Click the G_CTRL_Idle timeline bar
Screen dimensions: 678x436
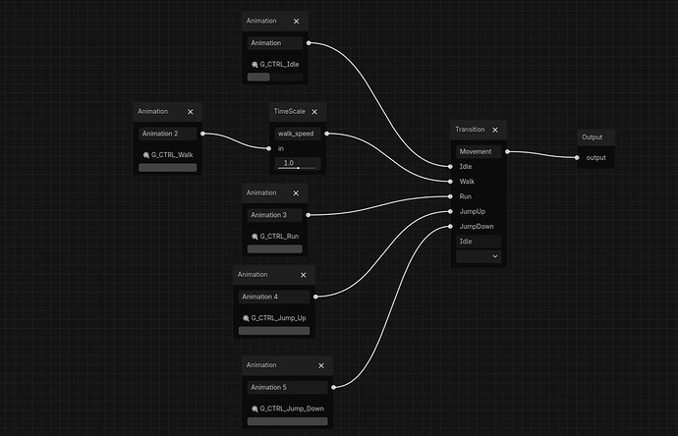[274, 77]
